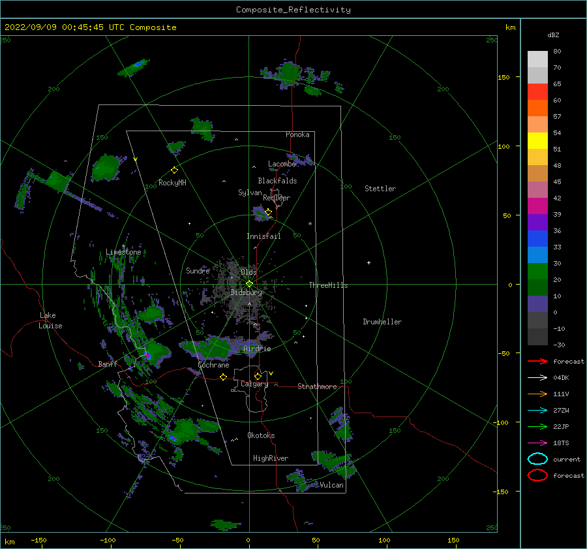Screen dimensions: 587x549
Task: Click the Okotoks label
Action: tap(261, 435)
